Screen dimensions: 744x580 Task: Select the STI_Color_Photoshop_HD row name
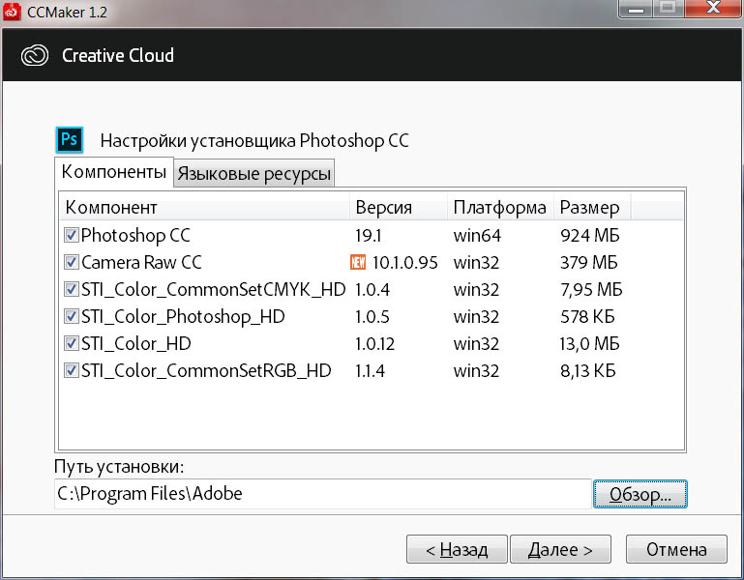pos(183,316)
